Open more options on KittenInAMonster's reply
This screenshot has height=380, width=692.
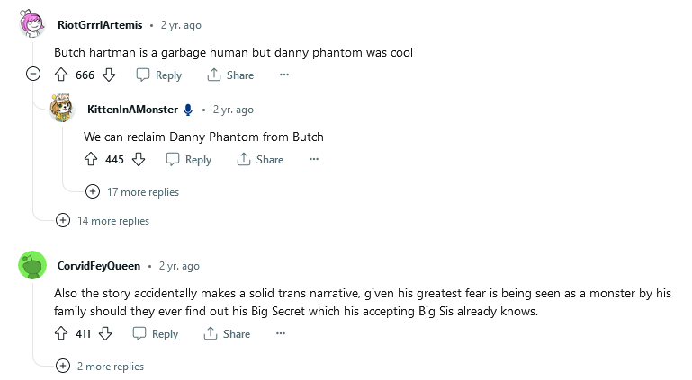tap(314, 160)
